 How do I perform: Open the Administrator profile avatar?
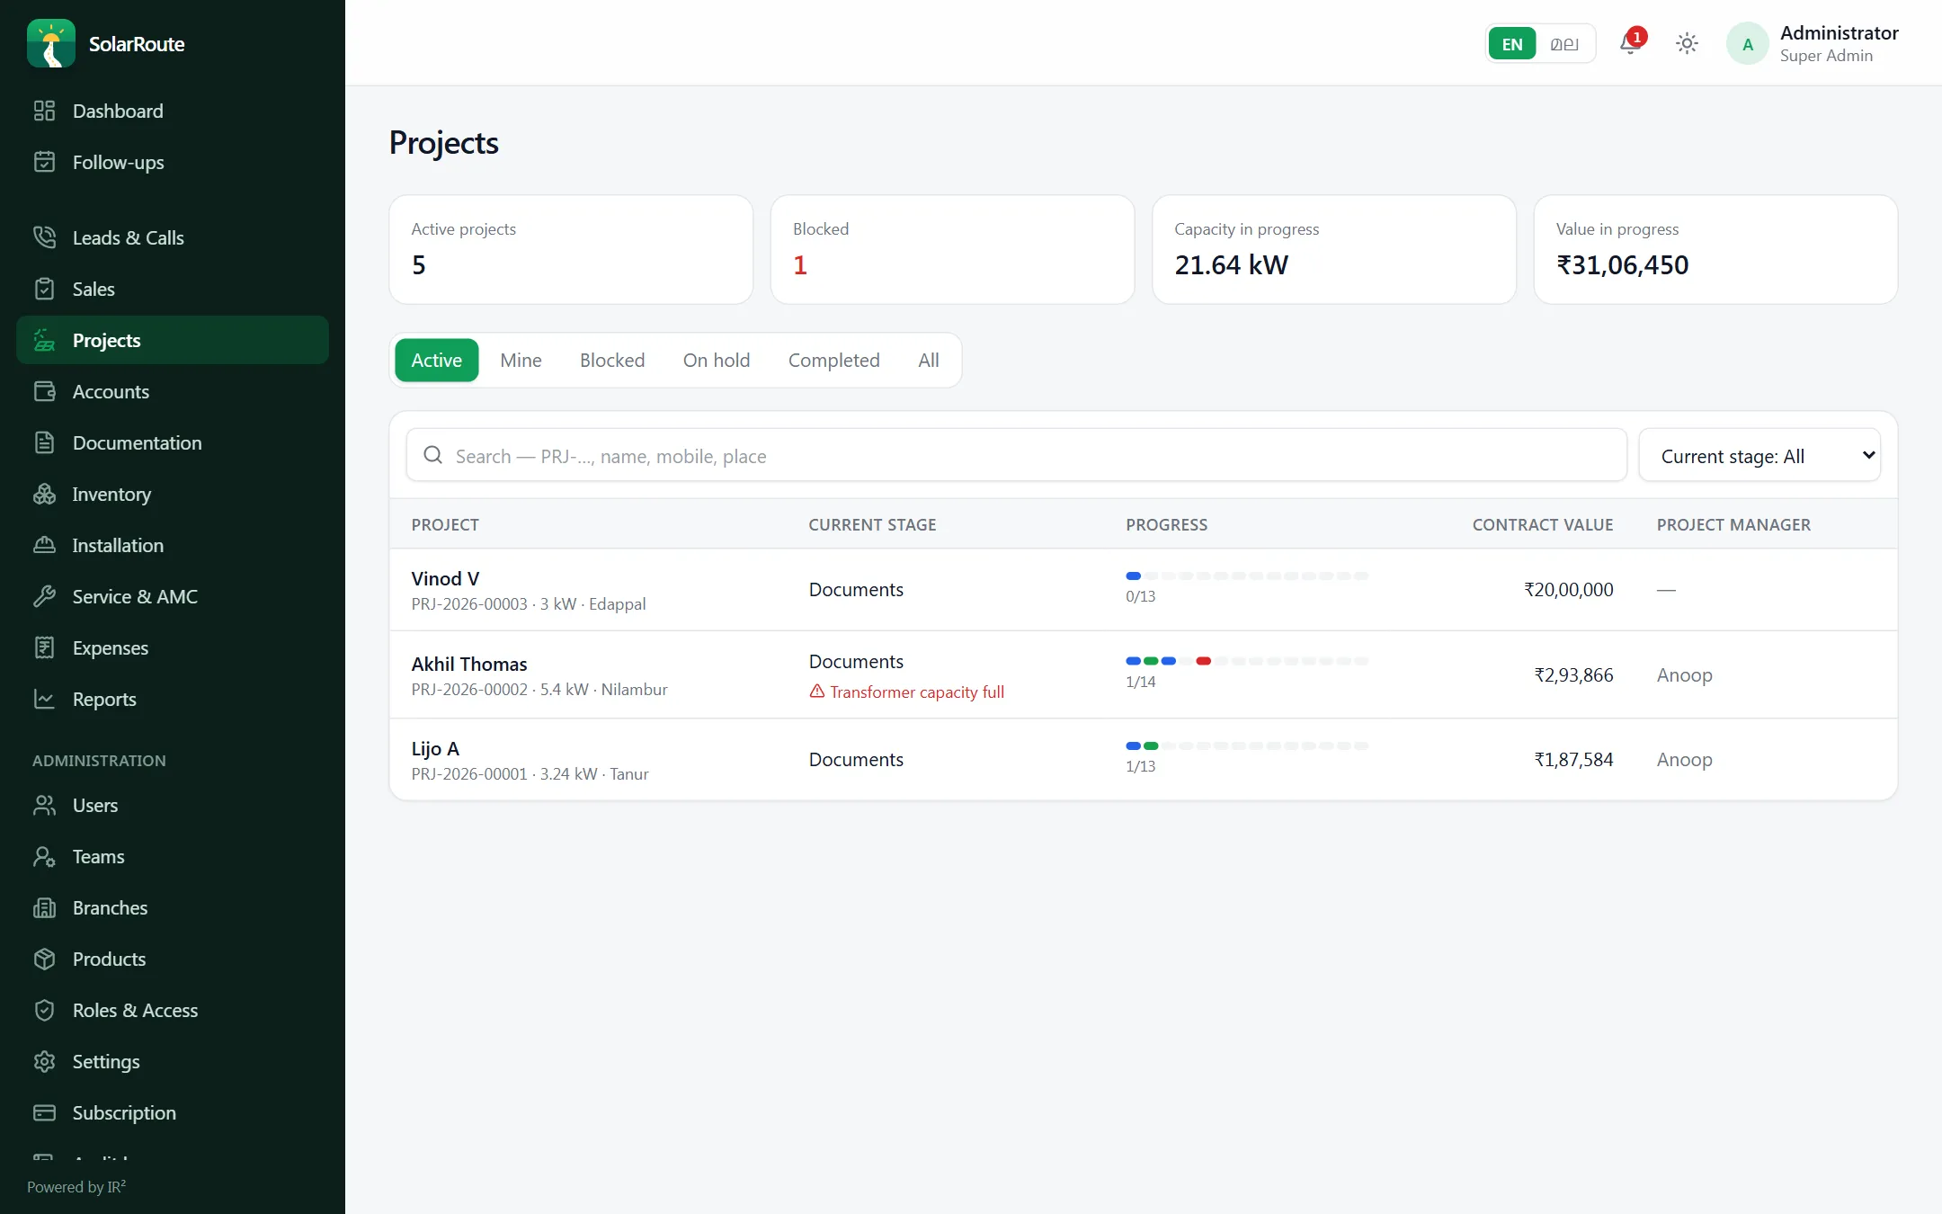pos(1747,43)
